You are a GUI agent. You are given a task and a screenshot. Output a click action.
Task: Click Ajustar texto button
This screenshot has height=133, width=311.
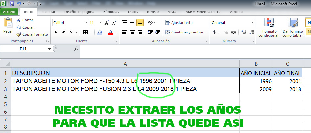[179, 23]
